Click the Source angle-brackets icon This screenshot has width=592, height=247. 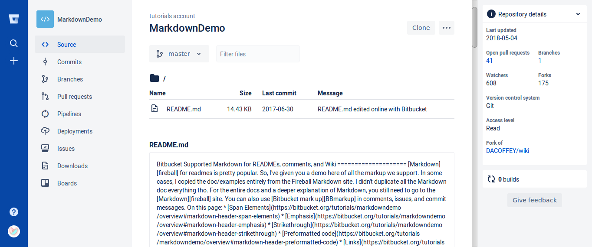point(45,45)
